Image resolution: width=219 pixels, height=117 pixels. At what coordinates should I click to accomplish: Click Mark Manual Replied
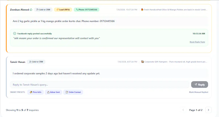pyautogui.click(x=198, y=92)
